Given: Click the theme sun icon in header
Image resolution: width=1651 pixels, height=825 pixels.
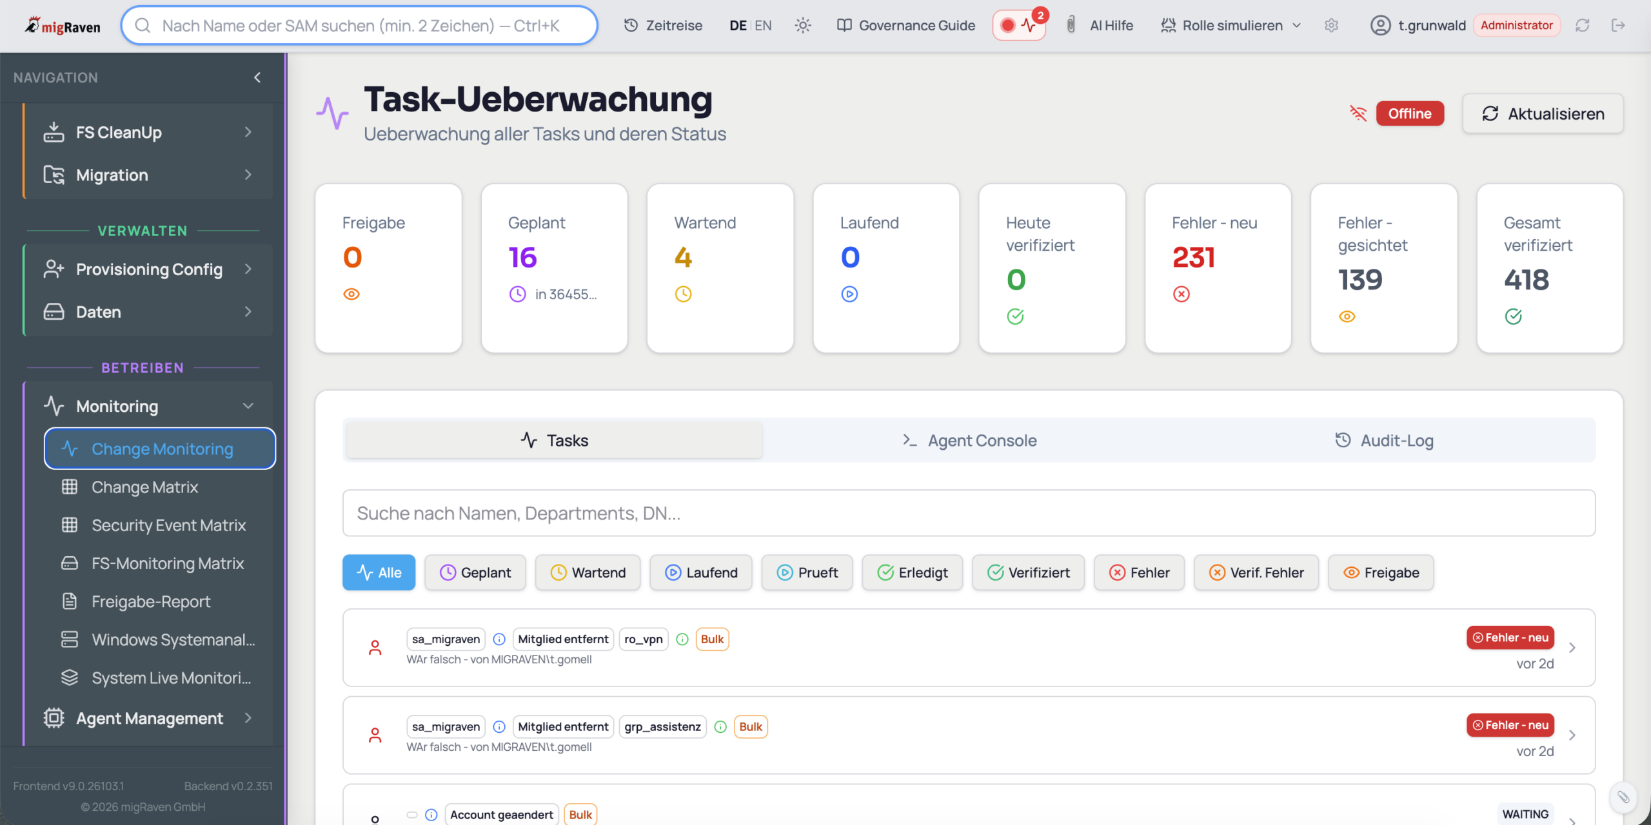Looking at the screenshot, I should 802,26.
